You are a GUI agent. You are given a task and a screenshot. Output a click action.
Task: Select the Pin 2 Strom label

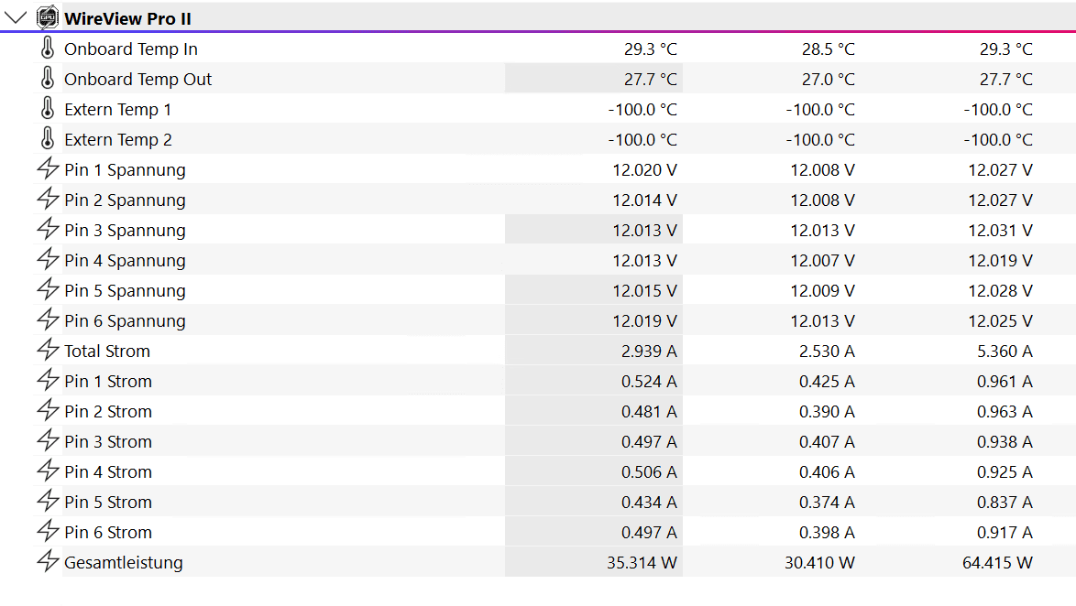108,411
